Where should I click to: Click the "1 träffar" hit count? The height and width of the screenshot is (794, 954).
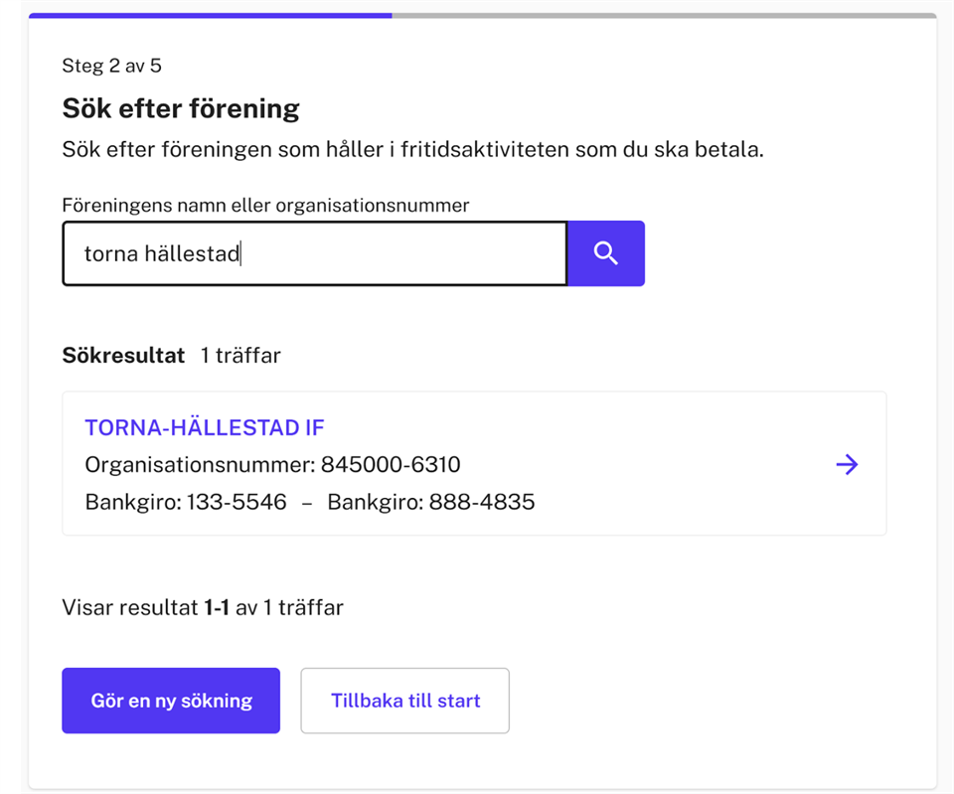click(240, 355)
